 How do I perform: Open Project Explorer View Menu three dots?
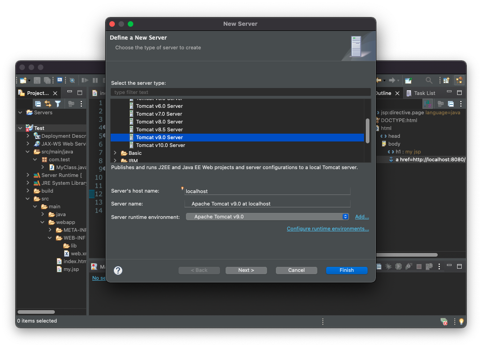click(x=81, y=104)
